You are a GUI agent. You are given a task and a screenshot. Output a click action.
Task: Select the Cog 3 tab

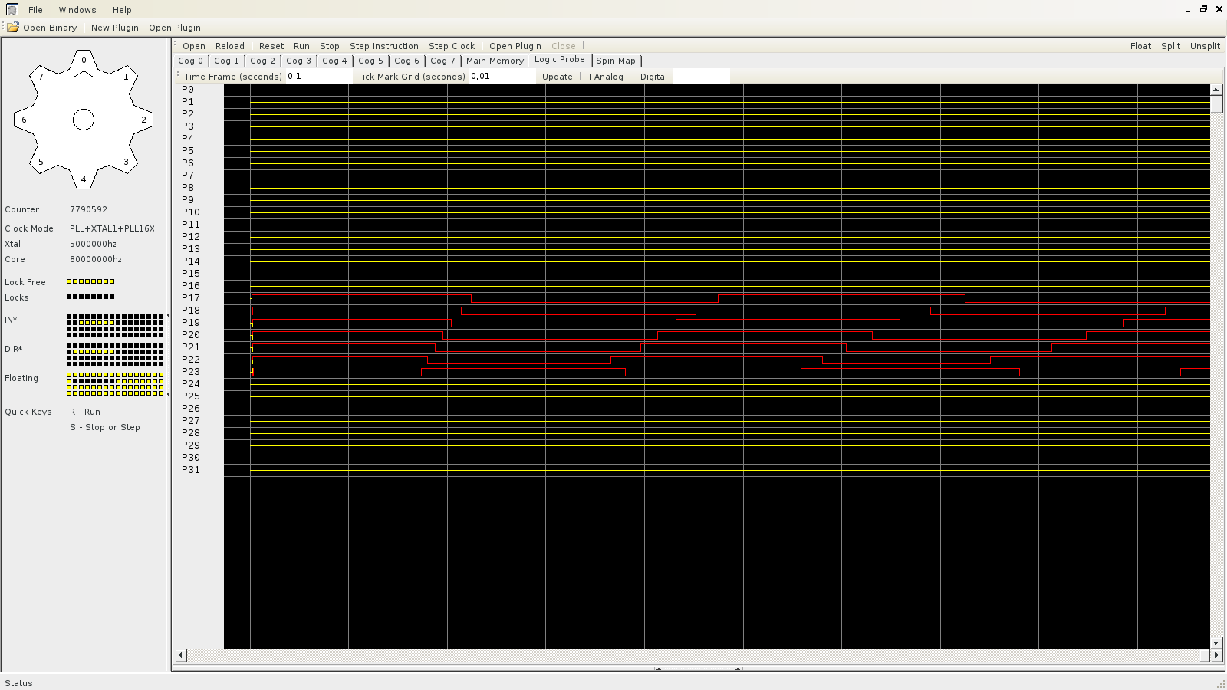point(298,61)
